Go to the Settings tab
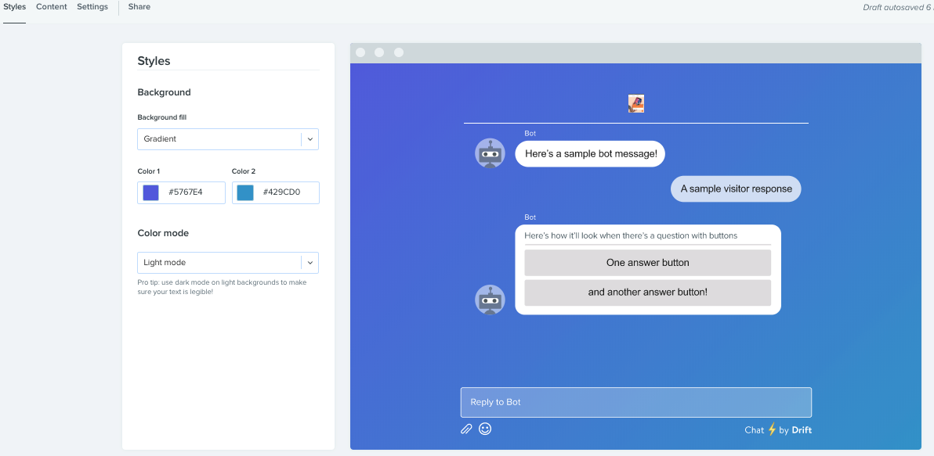The image size is (934, 456). tap(92, 7)
